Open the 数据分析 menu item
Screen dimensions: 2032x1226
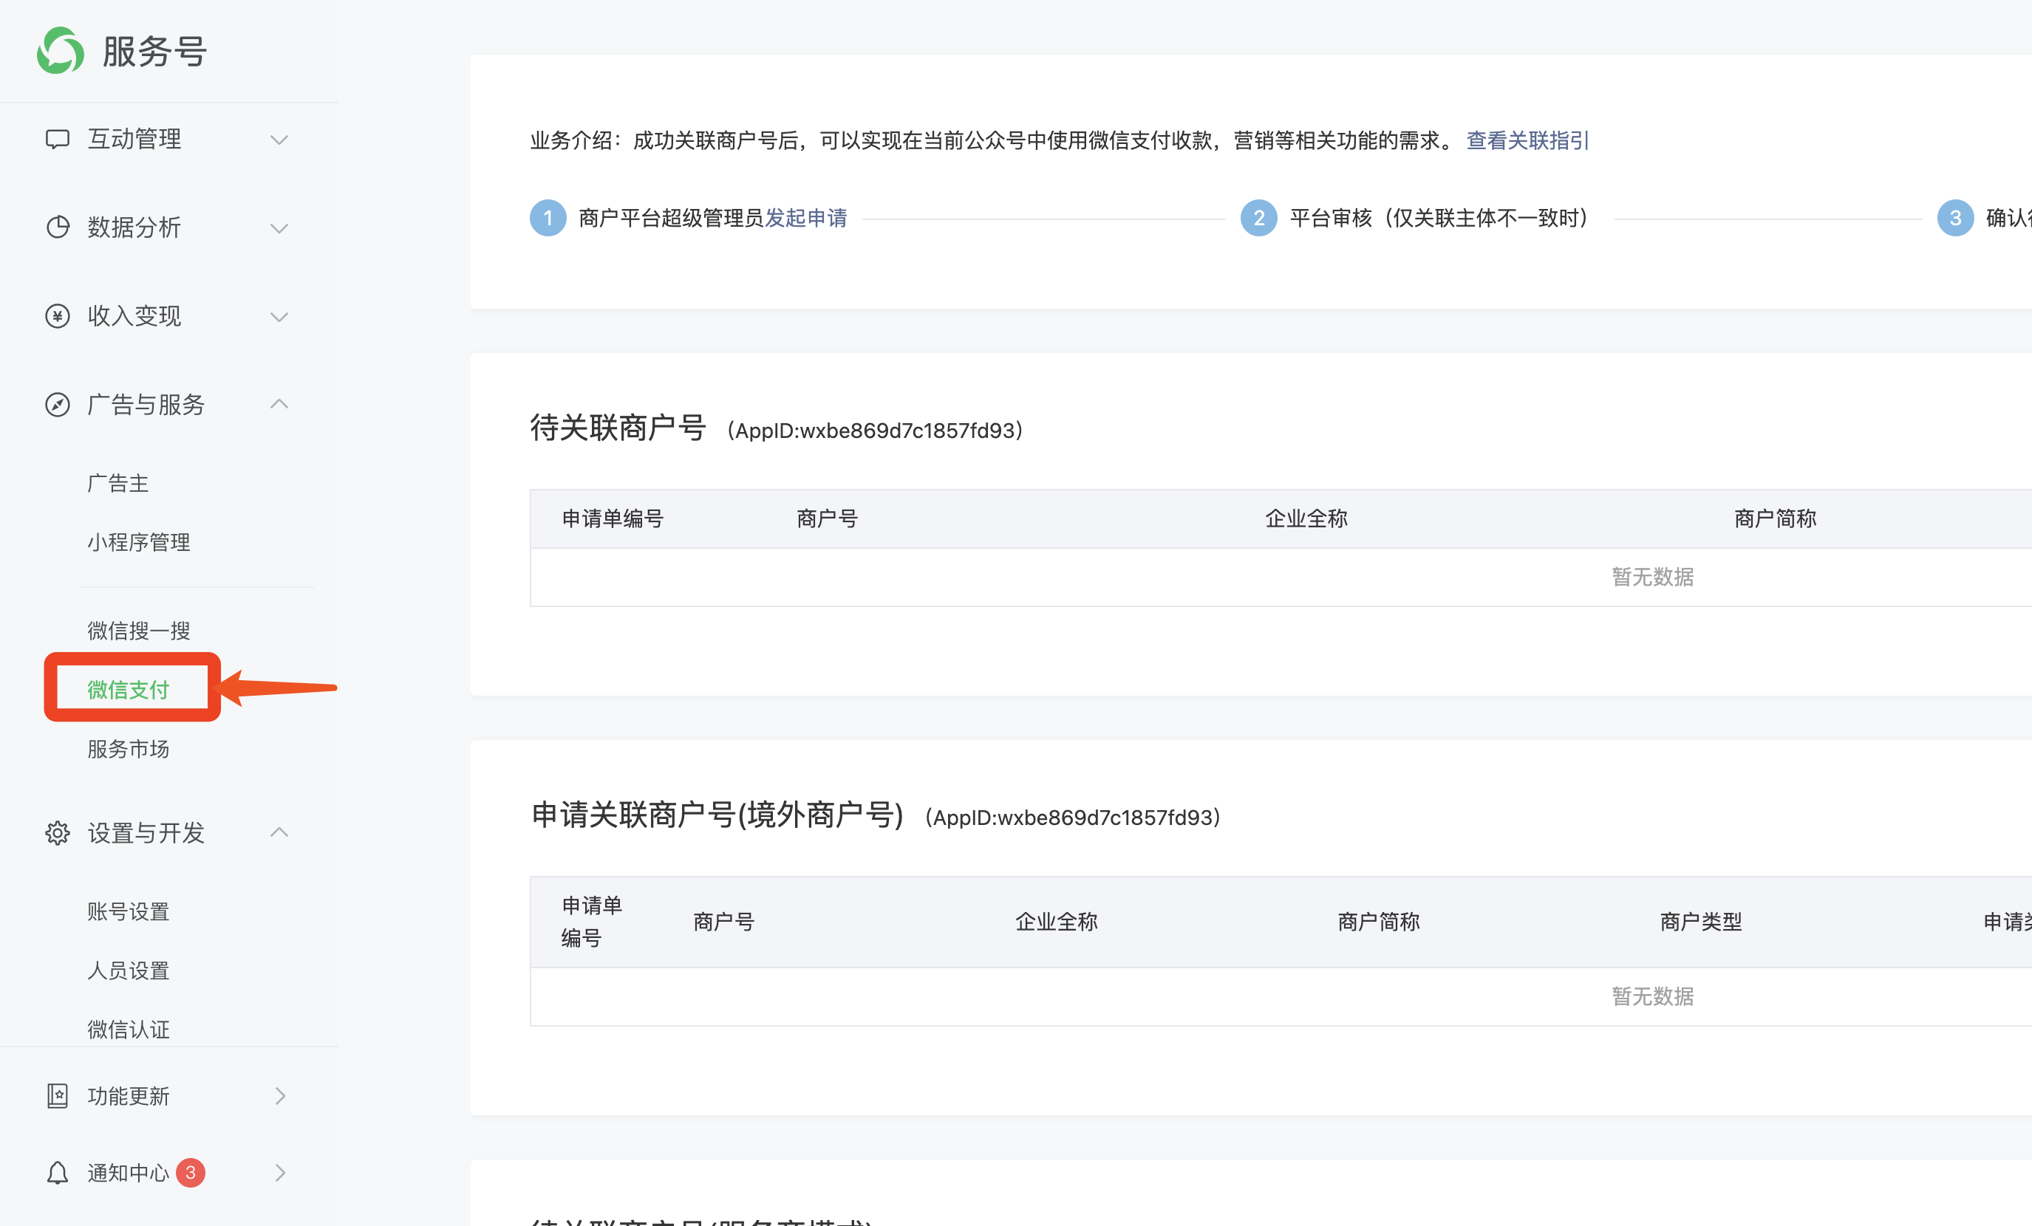134,227
